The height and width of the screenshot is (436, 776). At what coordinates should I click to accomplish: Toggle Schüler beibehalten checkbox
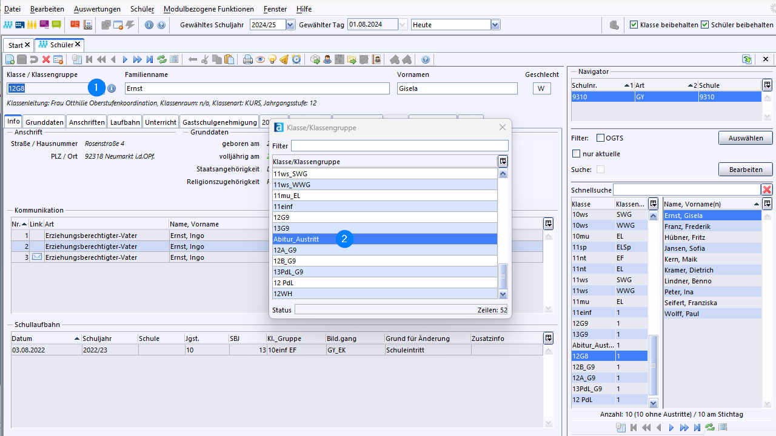705,25
